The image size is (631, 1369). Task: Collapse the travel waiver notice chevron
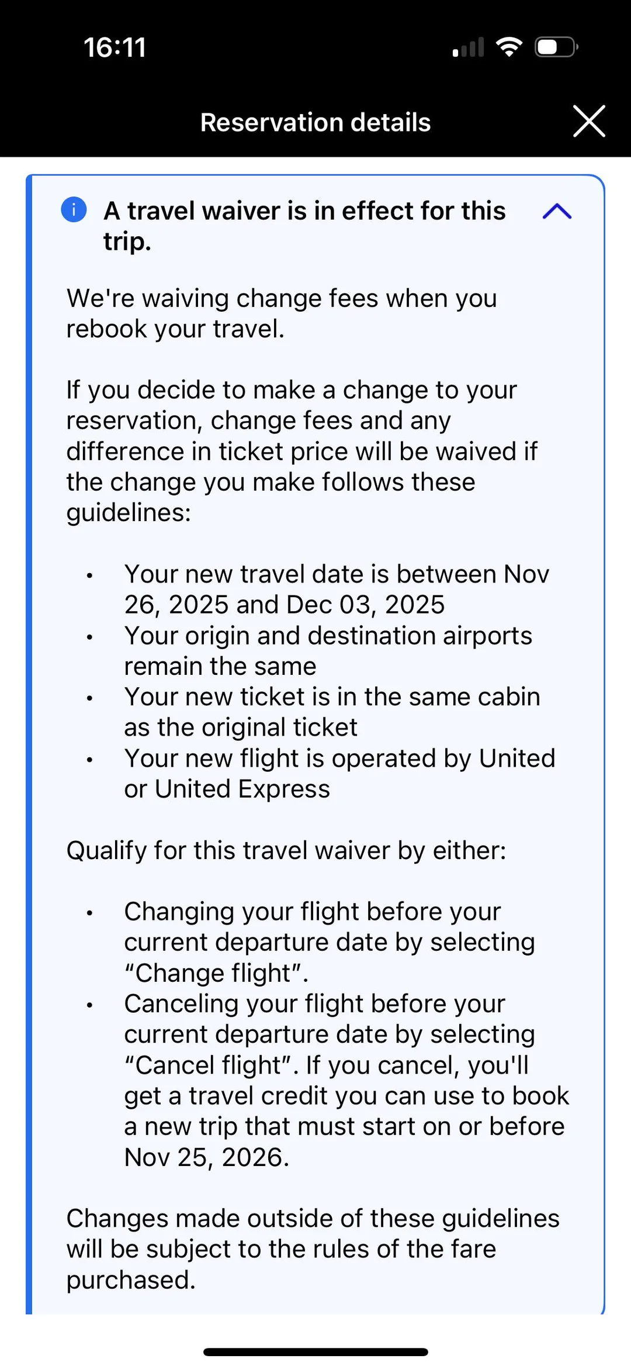pos(557,211)
